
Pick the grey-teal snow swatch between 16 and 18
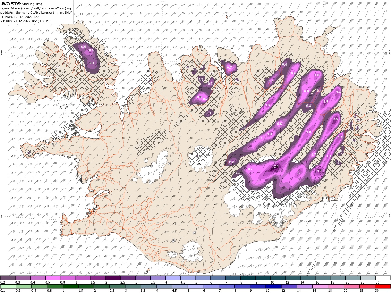[x=323, y=278]
